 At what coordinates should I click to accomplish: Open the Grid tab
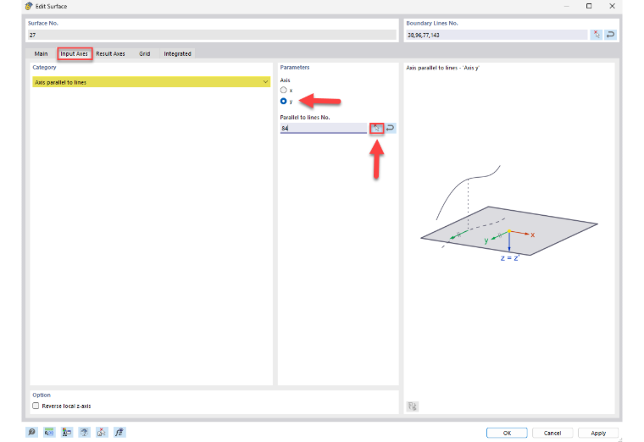(145, 53)
